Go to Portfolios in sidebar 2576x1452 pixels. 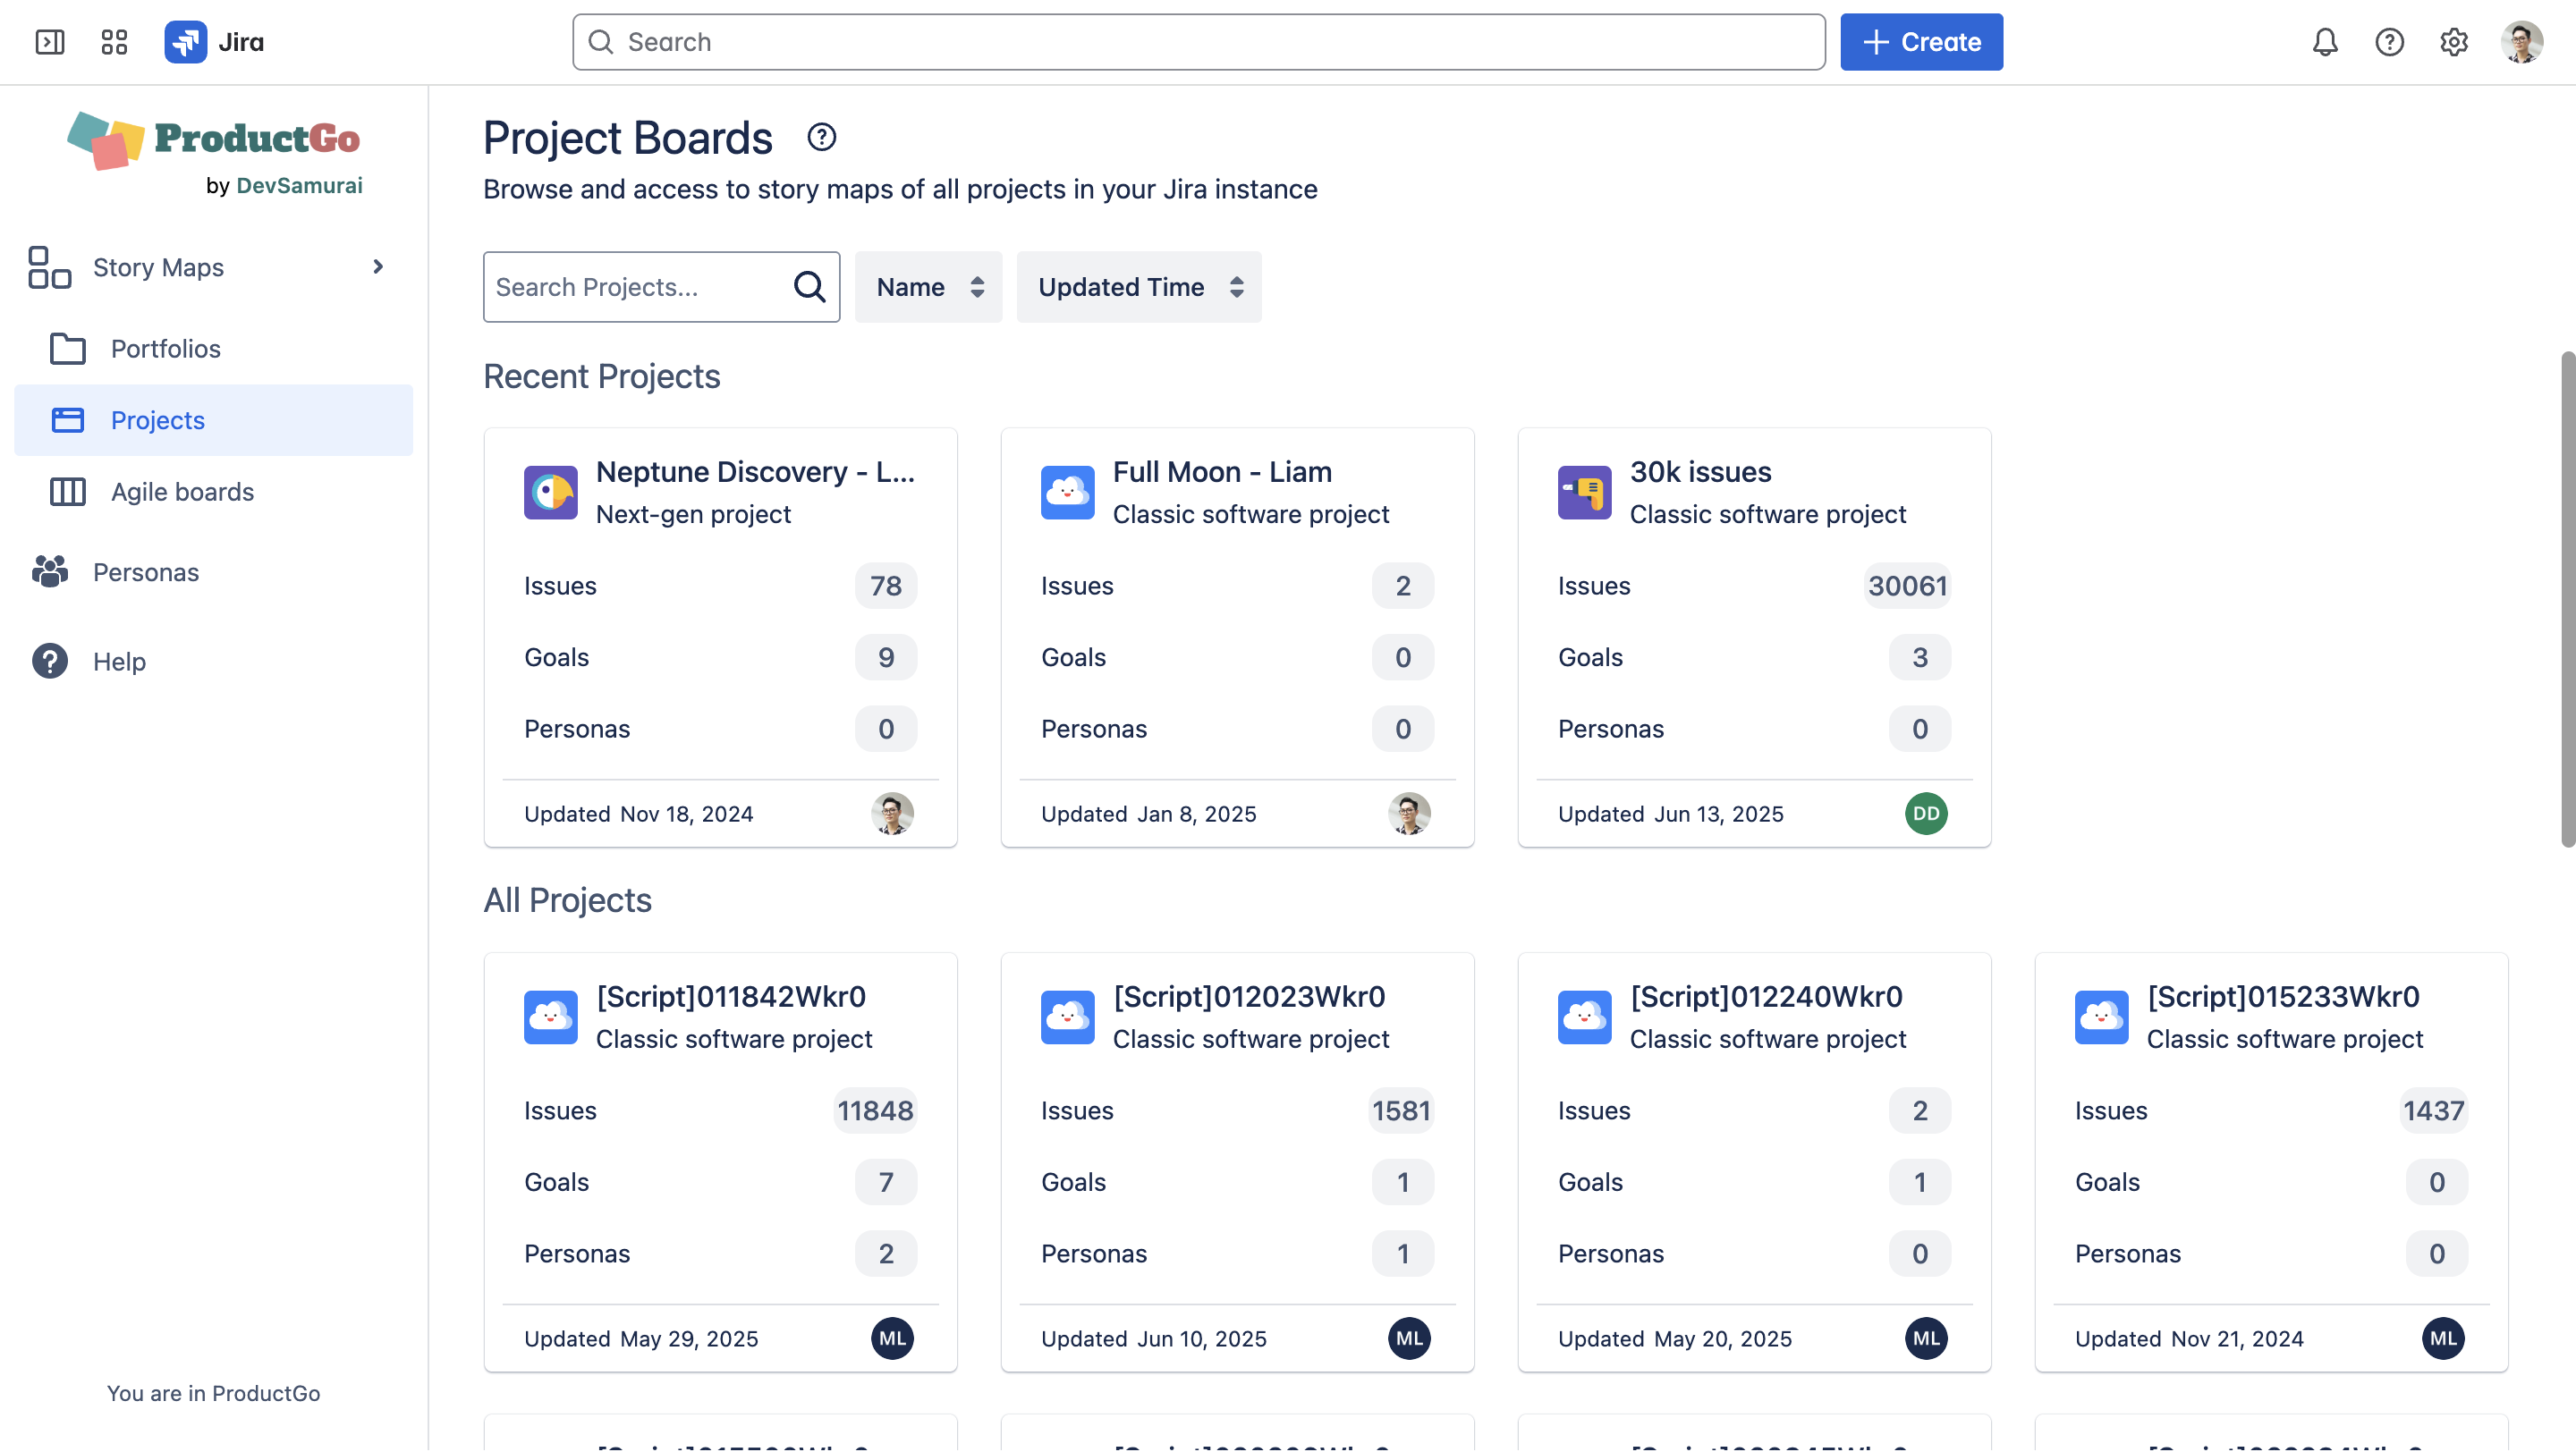[165, 349]
